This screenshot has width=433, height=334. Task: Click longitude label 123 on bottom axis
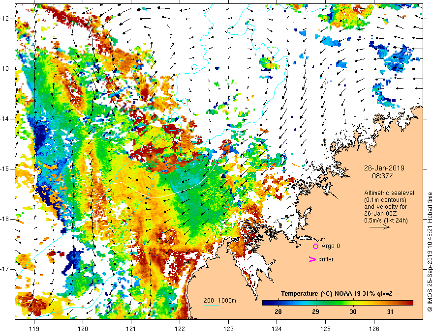pyautogui.click(x=228, y=329)
